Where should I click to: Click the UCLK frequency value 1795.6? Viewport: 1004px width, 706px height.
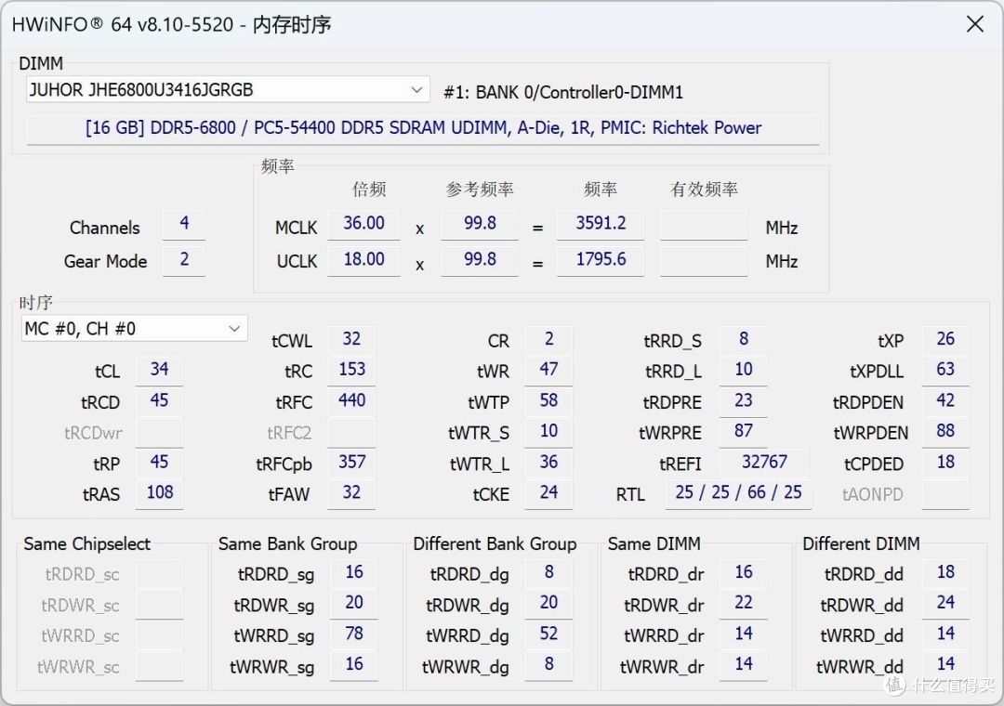tap(601, 260)
